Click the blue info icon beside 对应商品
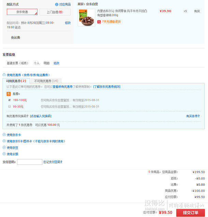Screen dimensions: 208x217 click(x=57, y=4)
